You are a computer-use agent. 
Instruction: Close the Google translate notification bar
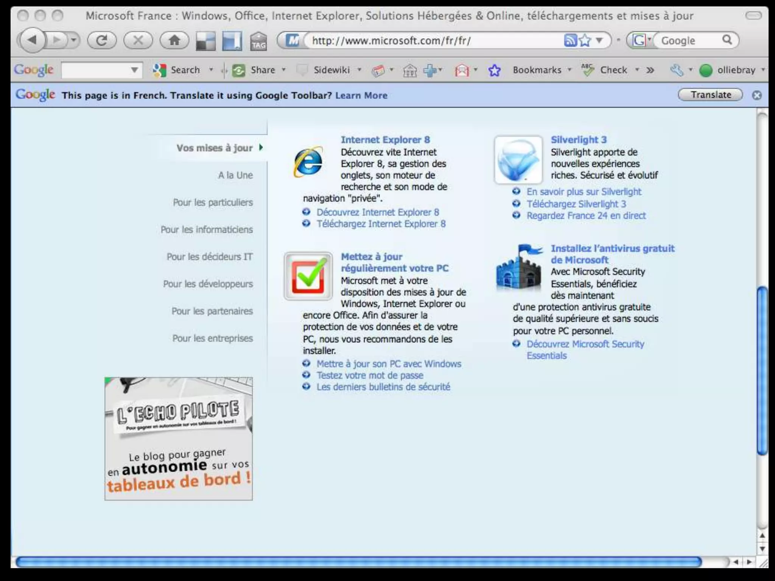[756, 95]
